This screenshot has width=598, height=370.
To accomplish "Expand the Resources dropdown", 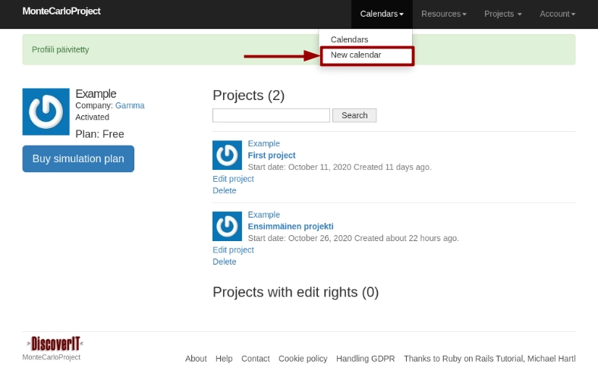I will pyautogui.click(x=443, y=14).
